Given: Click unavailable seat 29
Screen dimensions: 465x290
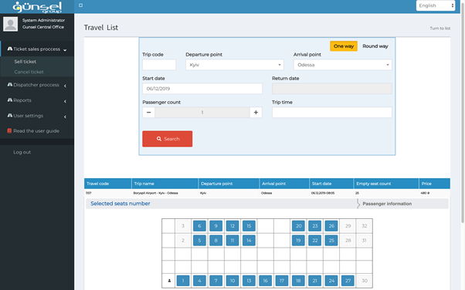Looking at the screenshot, I should 348,226.
